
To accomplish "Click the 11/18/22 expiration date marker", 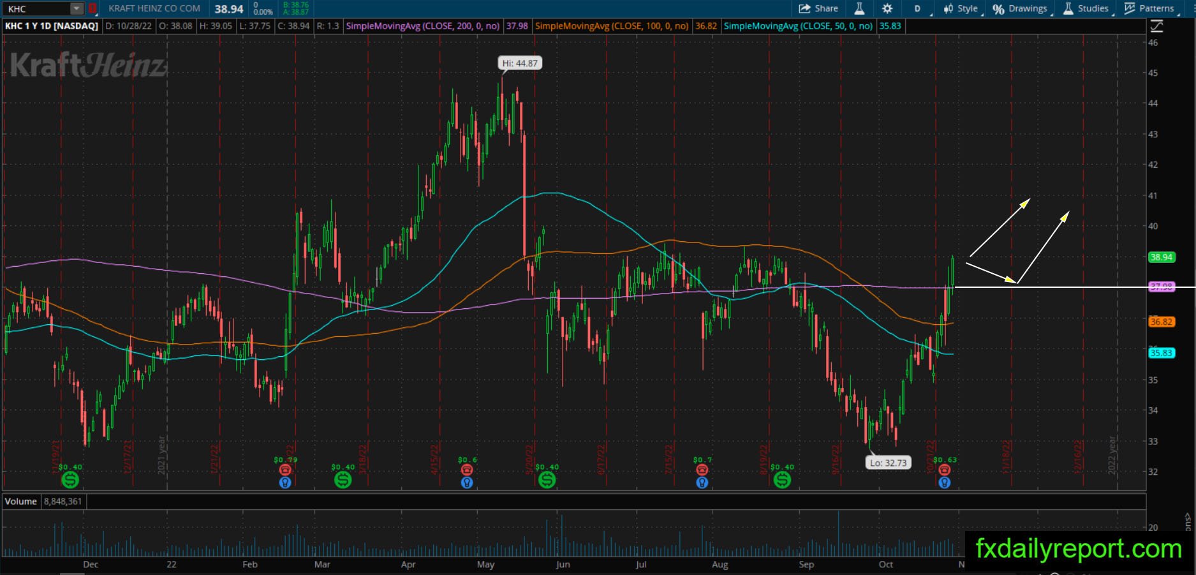I will 1007,456.
